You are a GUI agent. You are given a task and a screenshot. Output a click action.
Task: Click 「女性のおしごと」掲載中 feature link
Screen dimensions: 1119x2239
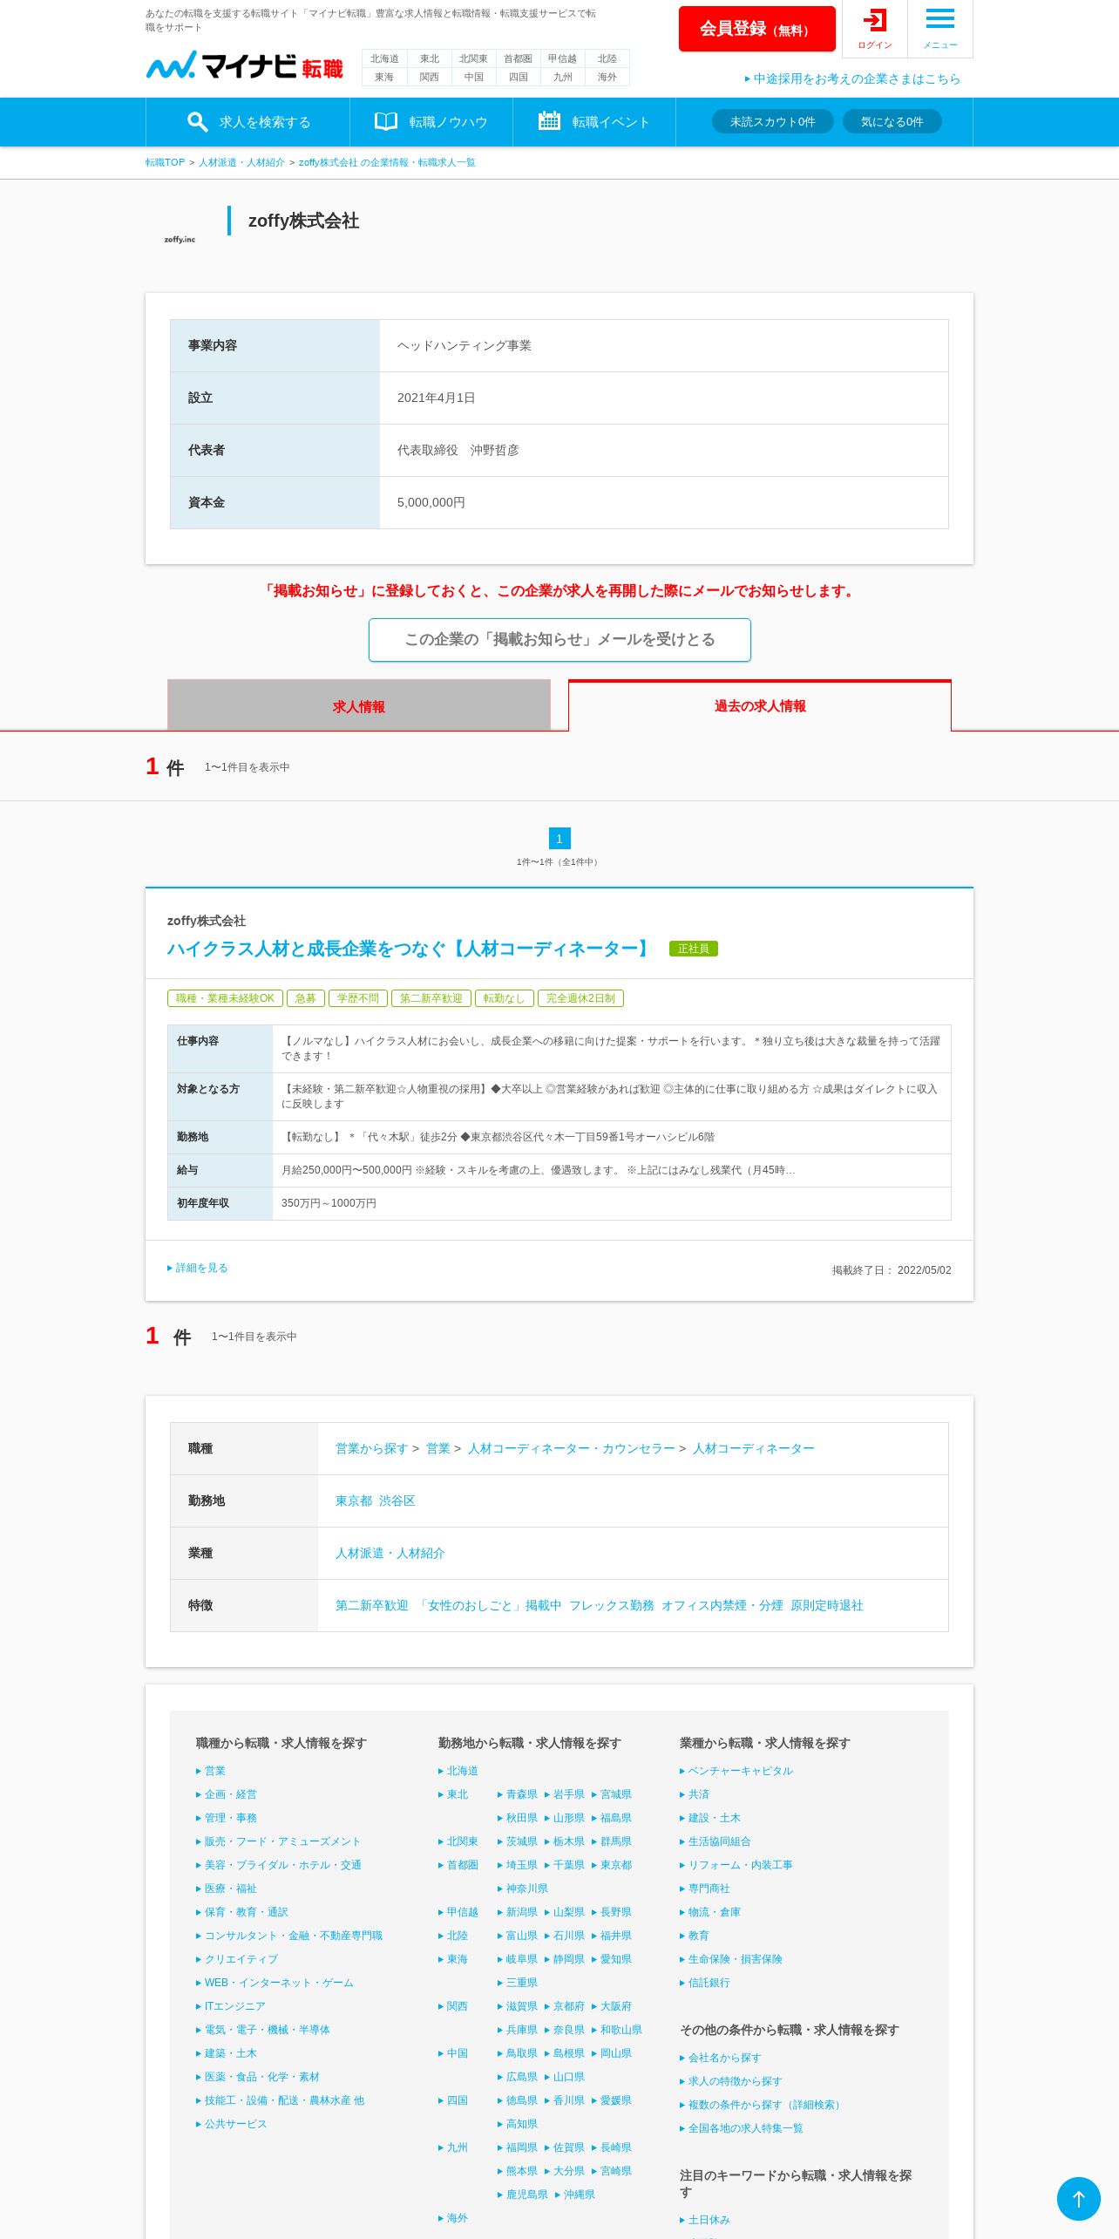(x=489, y=1605)
